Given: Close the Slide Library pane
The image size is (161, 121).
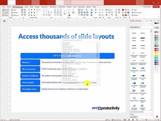Looking at the screenshot, I should click(151, 21).
